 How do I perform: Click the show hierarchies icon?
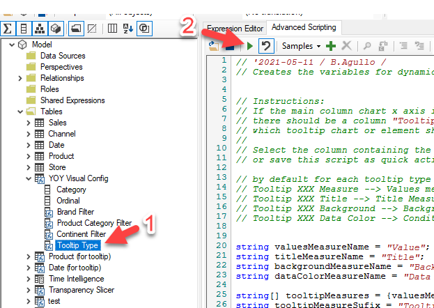(41, 29)
